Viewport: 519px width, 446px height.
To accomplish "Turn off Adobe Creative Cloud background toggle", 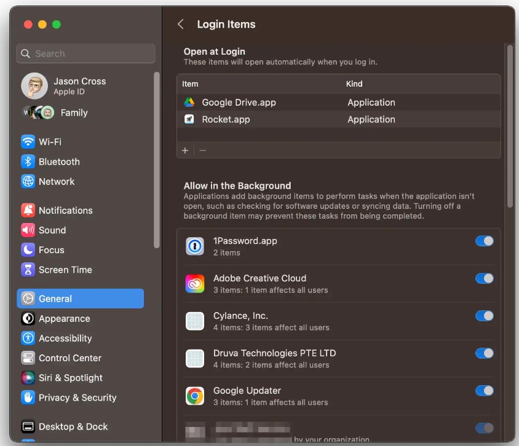I will (x=484, y=278).
